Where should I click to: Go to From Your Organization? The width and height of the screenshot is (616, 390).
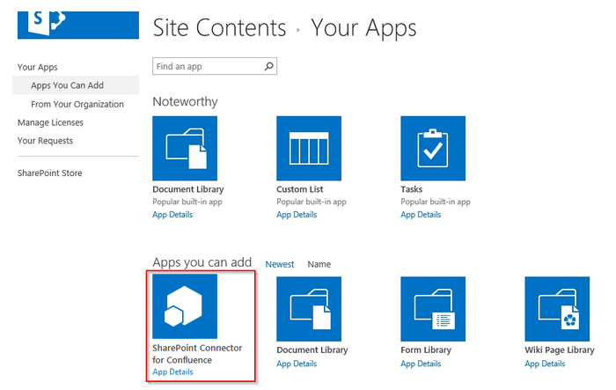tap(77, 104)
